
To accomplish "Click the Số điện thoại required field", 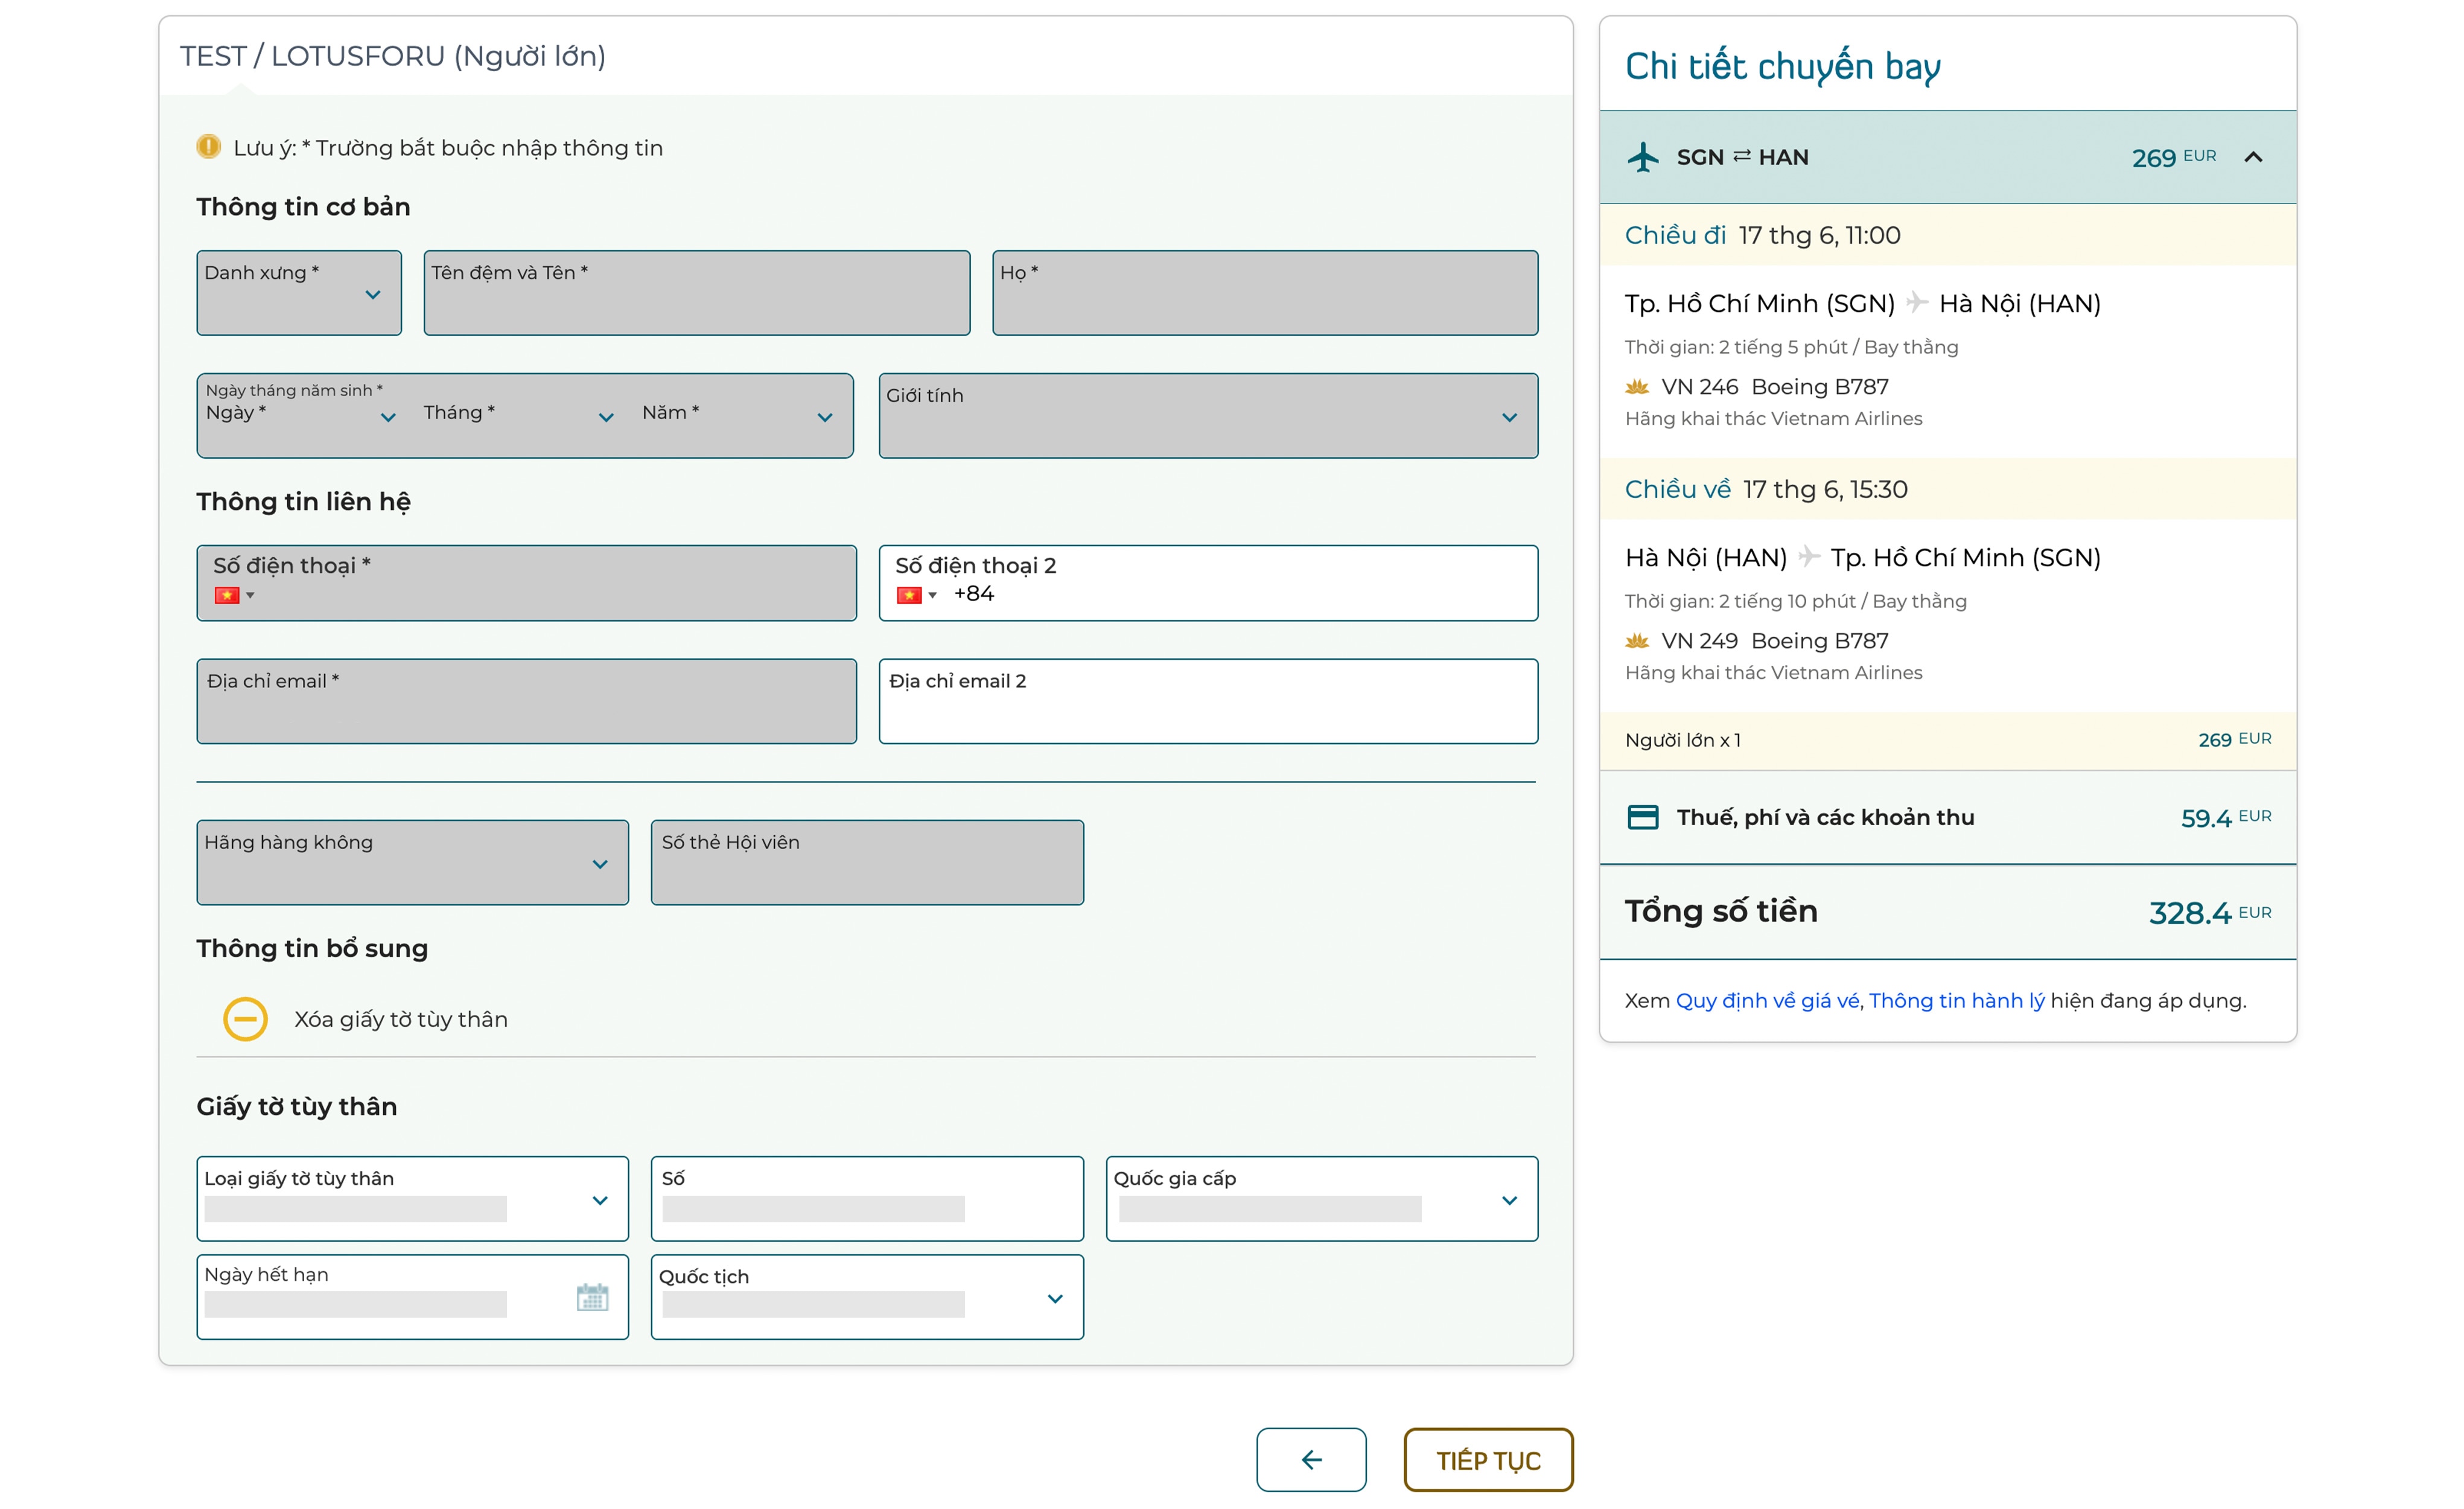I will [x=527, y=583].
